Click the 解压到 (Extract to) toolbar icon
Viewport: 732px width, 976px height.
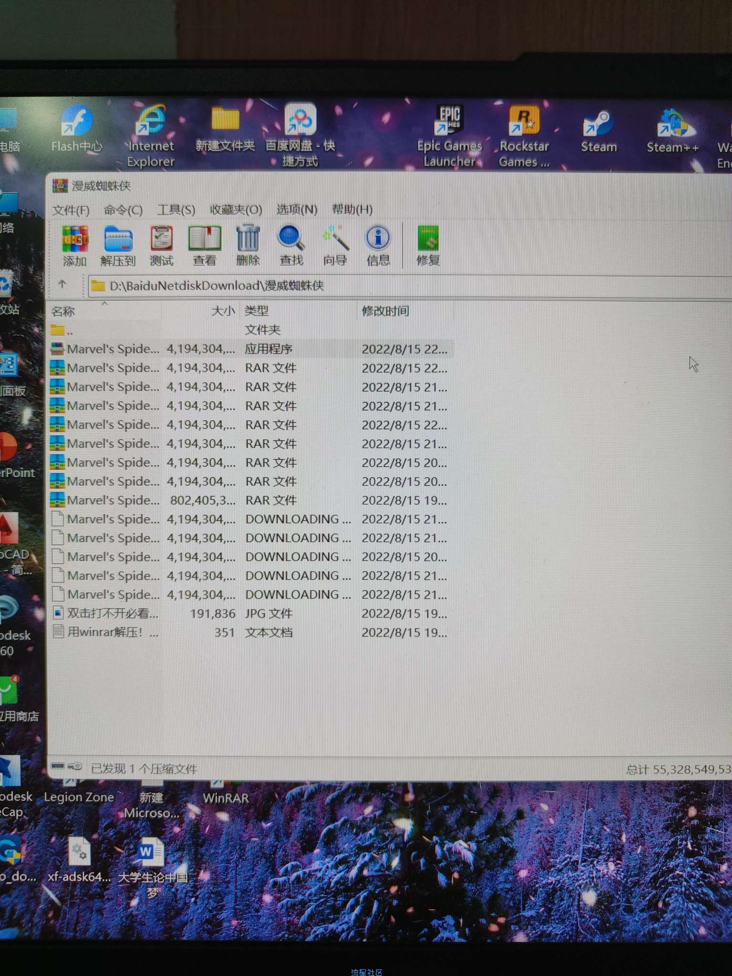[118, 245]
